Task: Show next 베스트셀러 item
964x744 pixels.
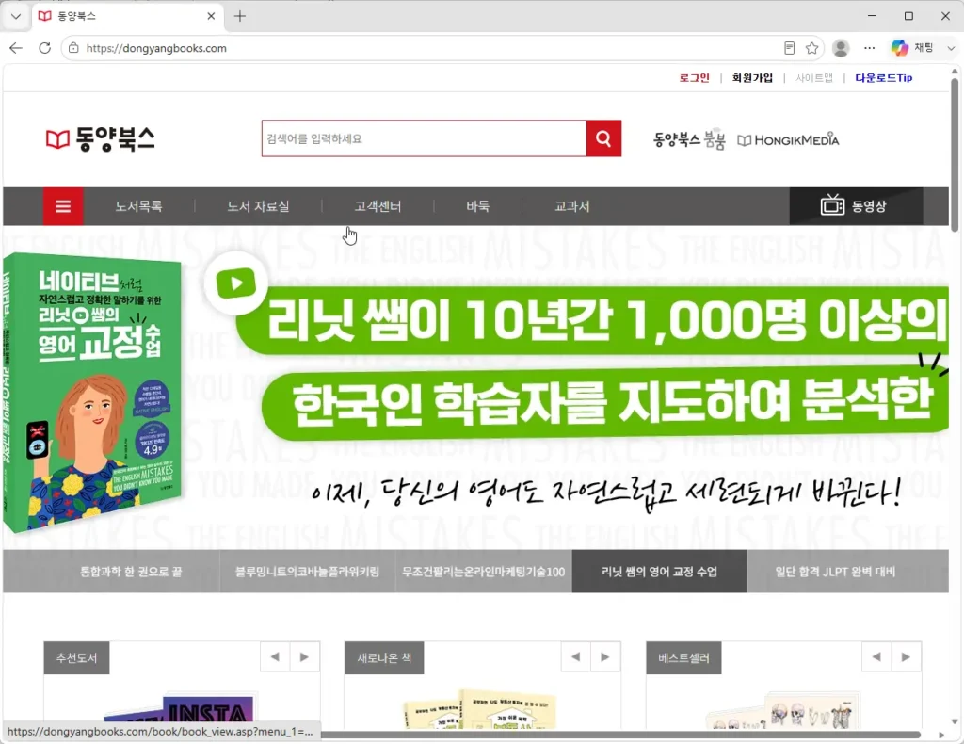Action: coord(907,657)
